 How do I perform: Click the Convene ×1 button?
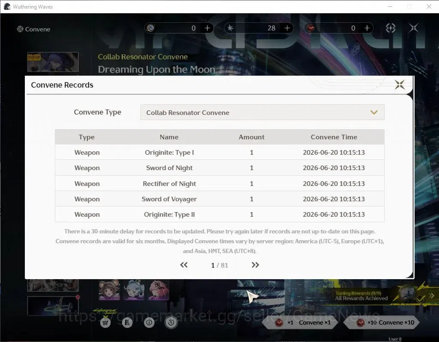[300, 323]
